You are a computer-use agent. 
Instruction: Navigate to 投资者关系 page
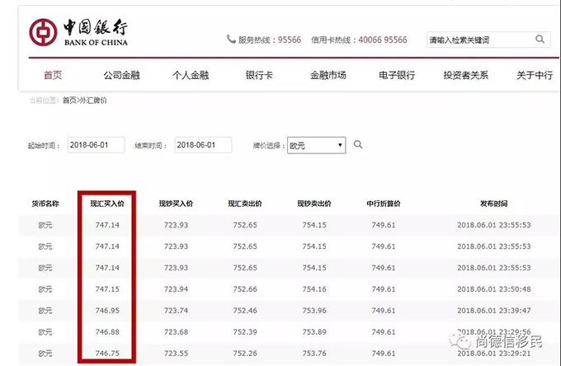pos(465,76)
